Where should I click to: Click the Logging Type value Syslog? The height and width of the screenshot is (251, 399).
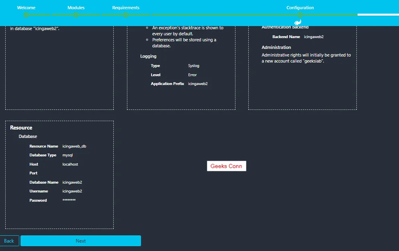click(x=193, y=65)
